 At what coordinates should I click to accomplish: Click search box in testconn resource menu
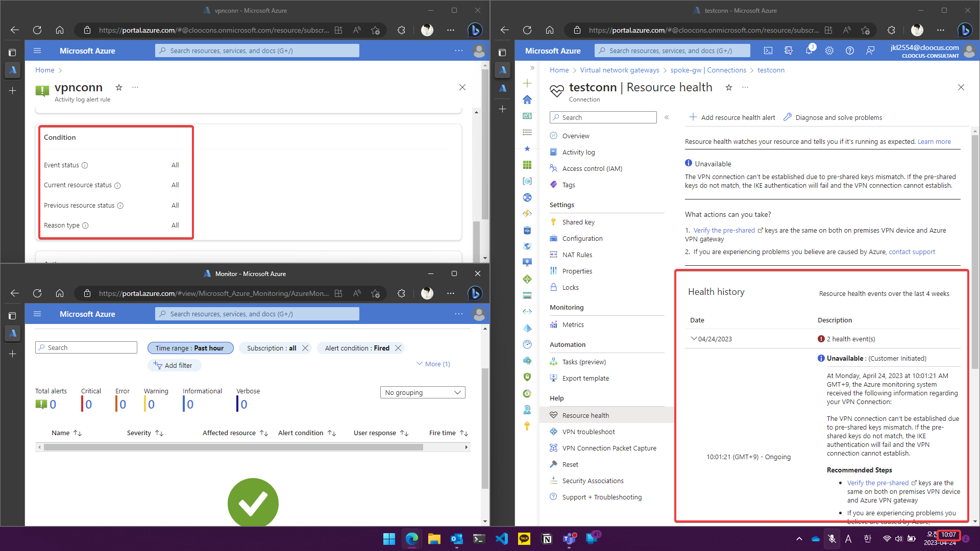pos(603,117)
